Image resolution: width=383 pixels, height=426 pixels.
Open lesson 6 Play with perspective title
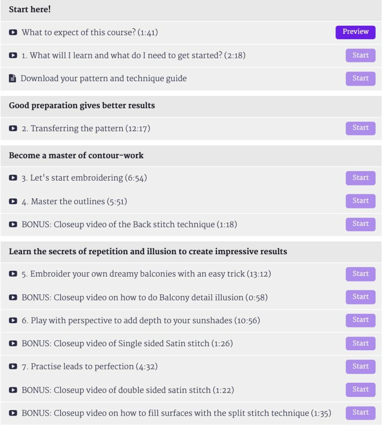point(141,320)
